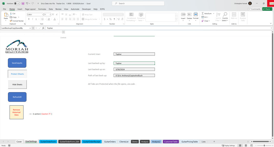Open the GuitarPricingTable sheet tab
This screenshot has height=147, width=274.
pyautogui.click(x=190, y=142)
